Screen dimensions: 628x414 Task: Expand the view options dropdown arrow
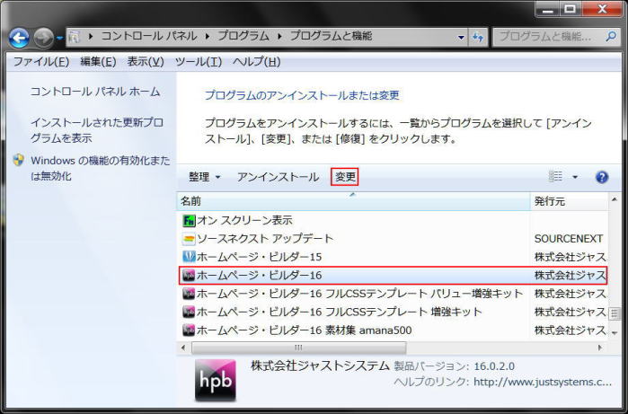pyautogui.click(x=575, y=177)
